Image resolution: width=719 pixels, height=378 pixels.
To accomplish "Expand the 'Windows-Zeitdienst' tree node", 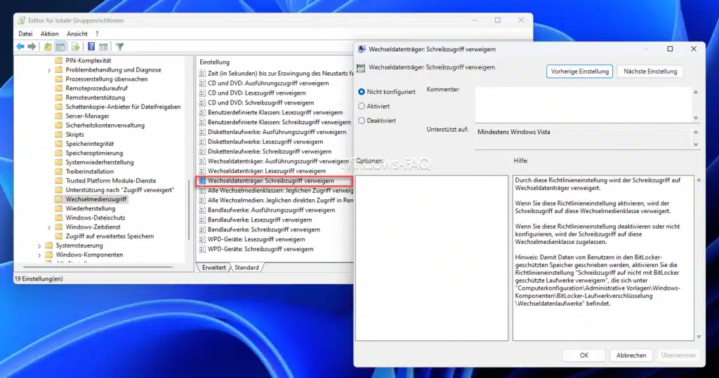I will point(49,227).
